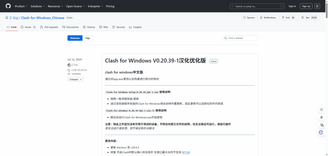Open the CFW-V0.20.39 tag link
The width and height of the screenshot is (328, 156).
[x=80, y=70]
